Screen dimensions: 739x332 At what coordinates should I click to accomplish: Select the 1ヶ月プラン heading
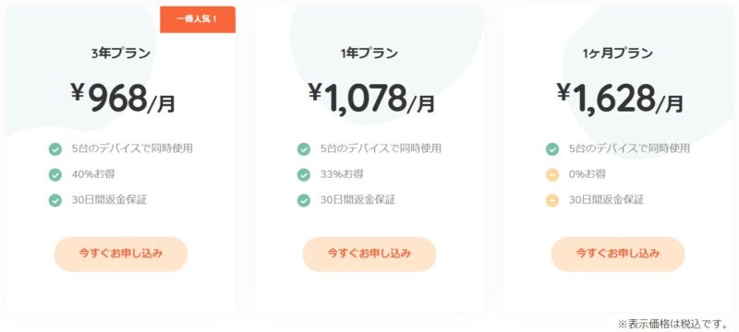coord(617,53)
